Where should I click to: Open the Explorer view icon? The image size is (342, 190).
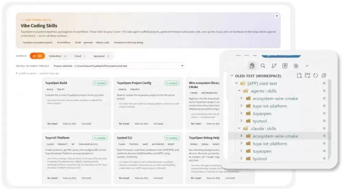point(252,66)
